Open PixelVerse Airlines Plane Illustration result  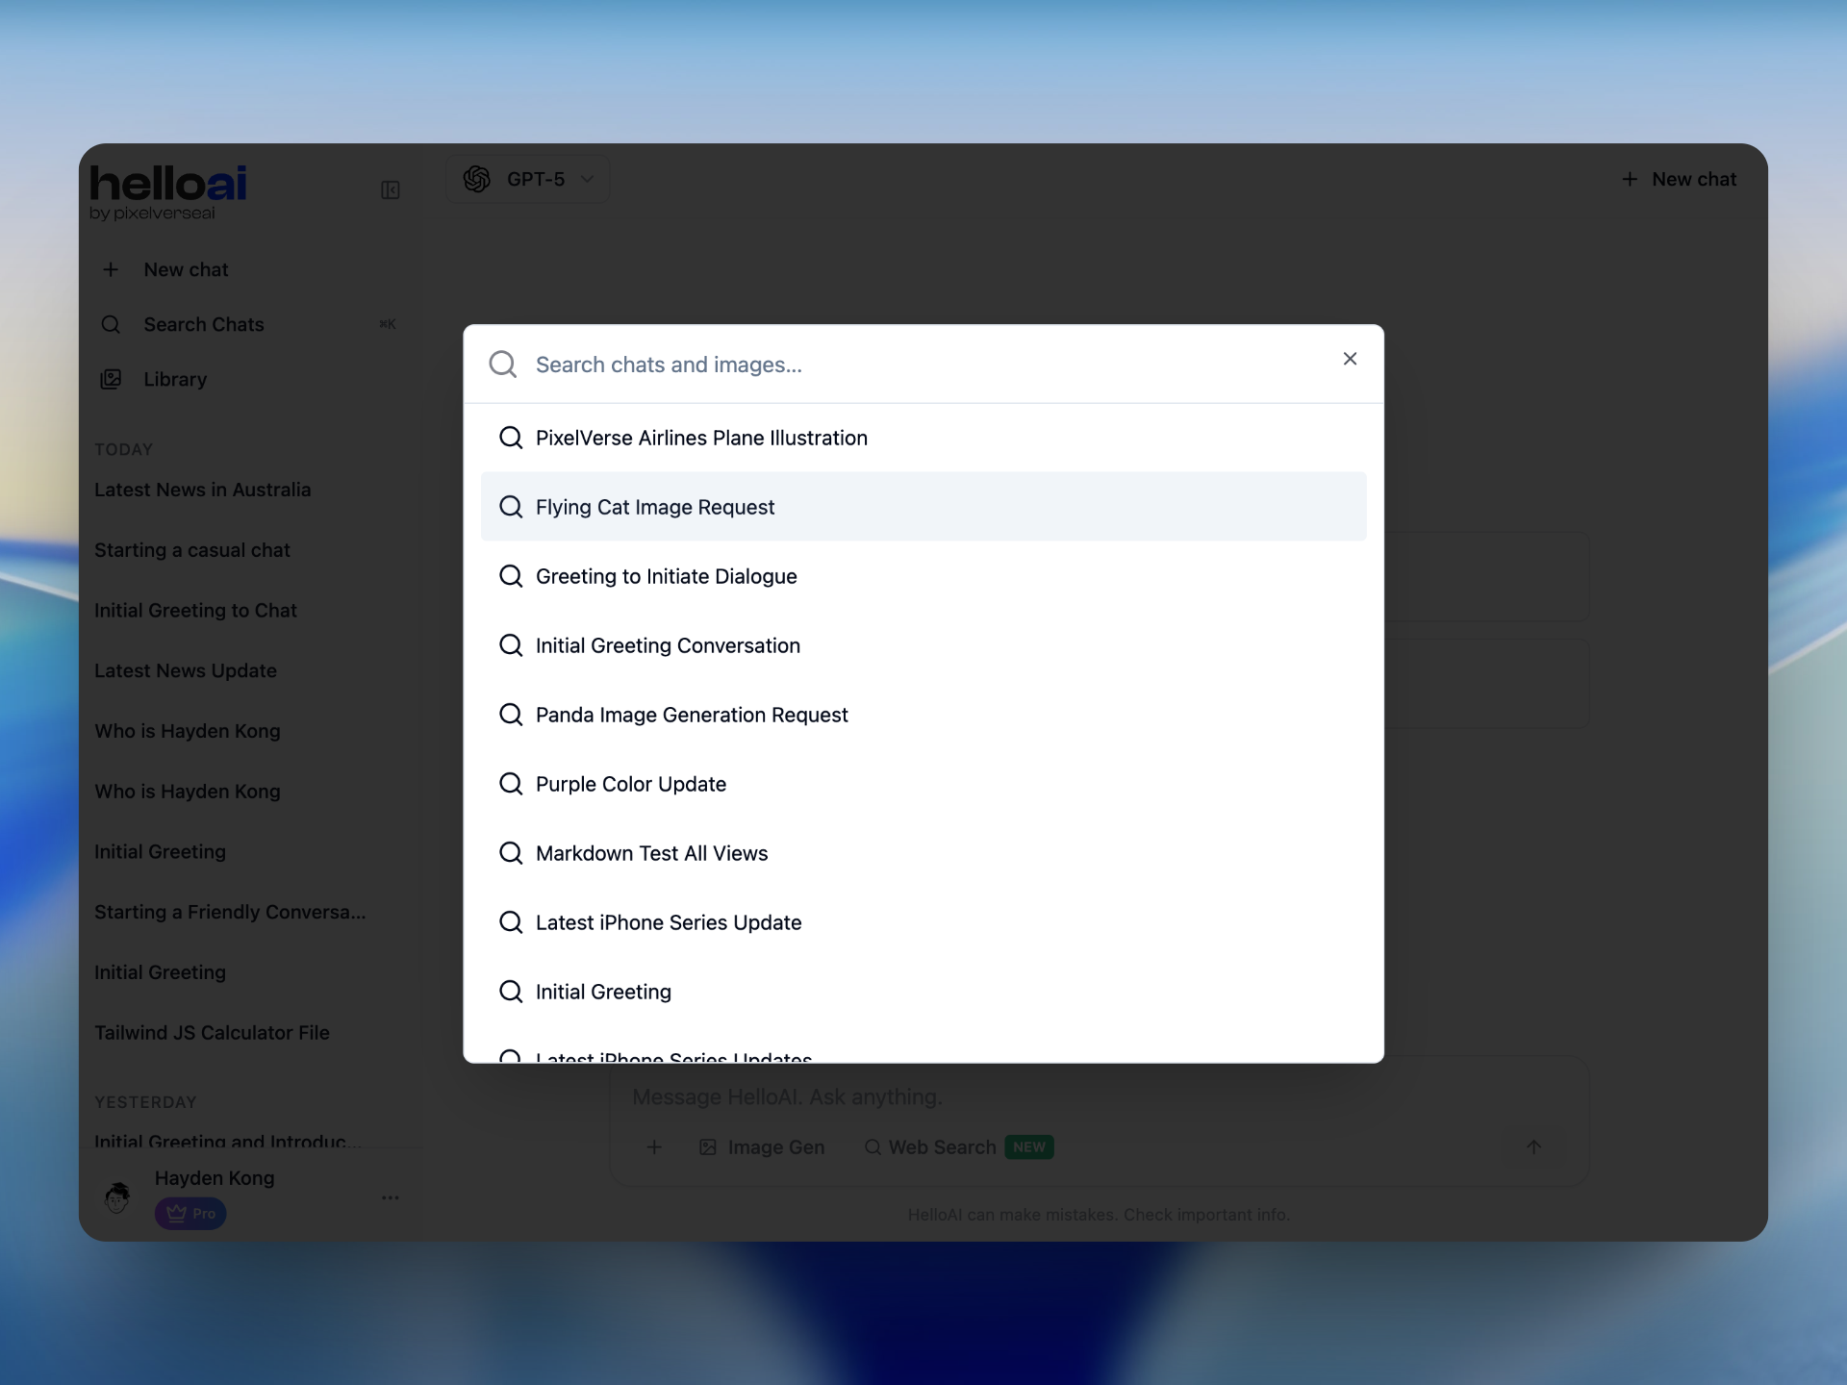click(x=701, y=438)
